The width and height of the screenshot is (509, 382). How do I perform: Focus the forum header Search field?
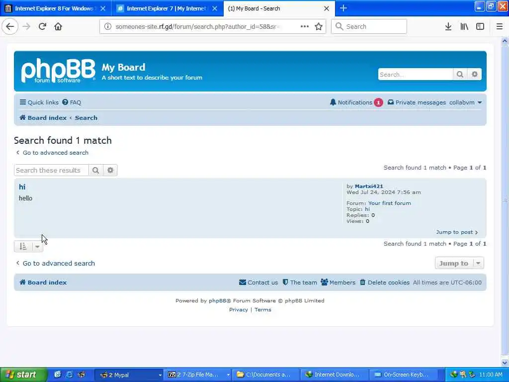tap(416, 75)
